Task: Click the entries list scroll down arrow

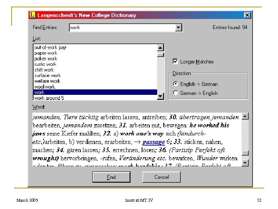Action: tap(161, 96)
